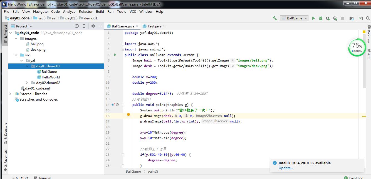This screenshot has height=179, width=371.
Task: Collapse the images folder
Action: 16,38
